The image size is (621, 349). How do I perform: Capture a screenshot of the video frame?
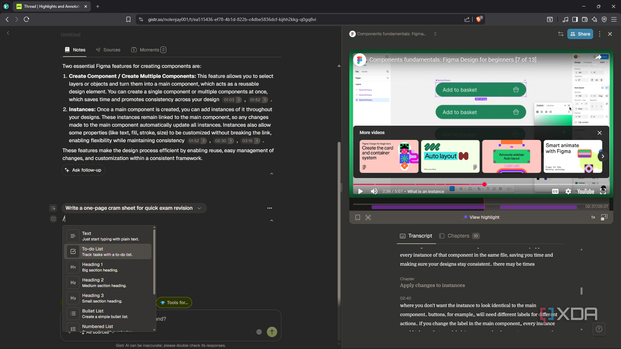pos(368,217)
